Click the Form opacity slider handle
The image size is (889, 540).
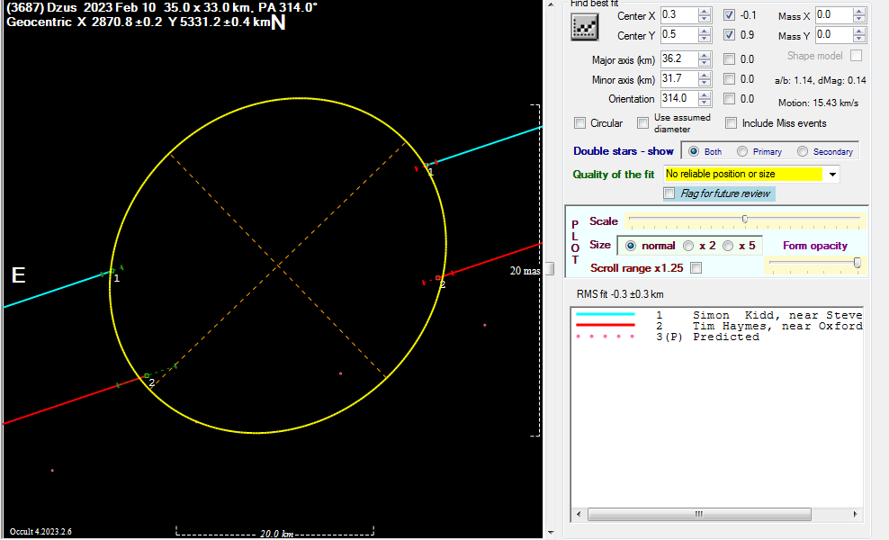857,263
